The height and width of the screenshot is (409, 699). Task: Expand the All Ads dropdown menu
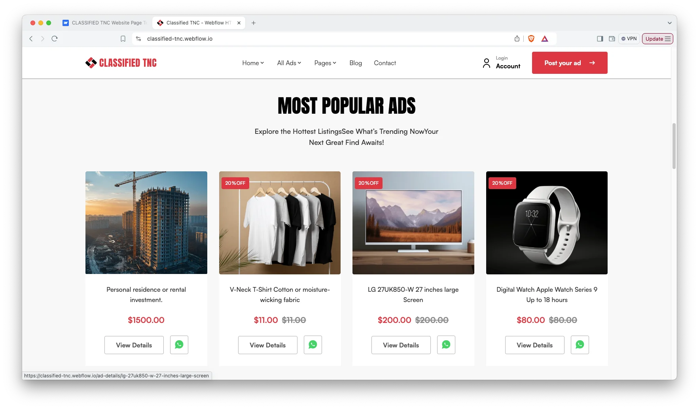click(x=289, y=63)
